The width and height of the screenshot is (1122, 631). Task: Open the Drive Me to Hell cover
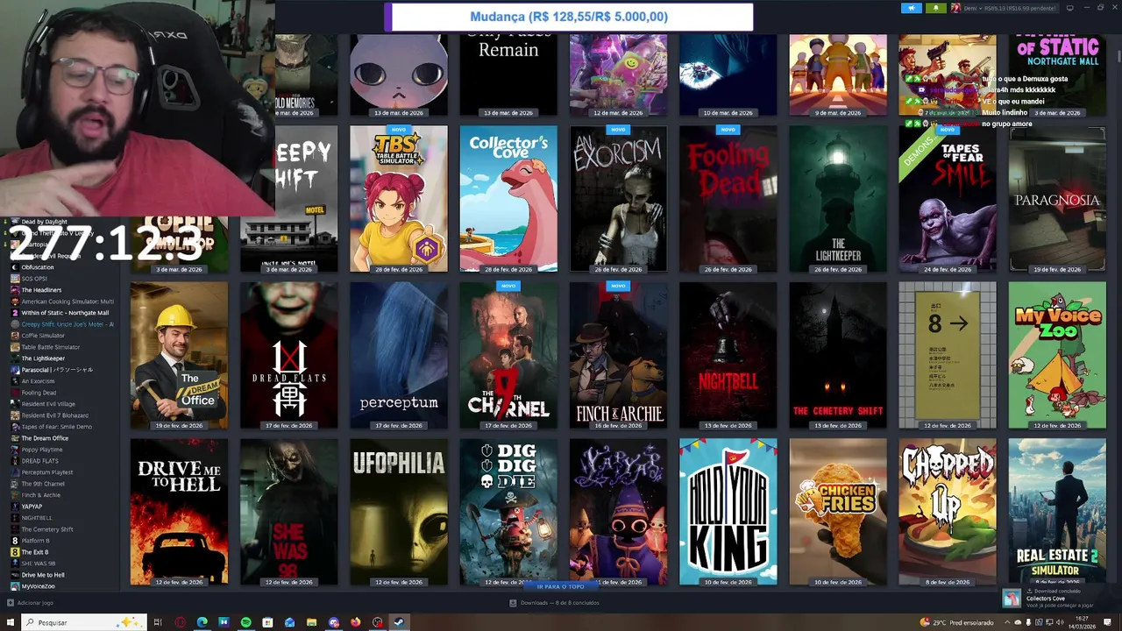pyautogui.click(x=179, y=512)
